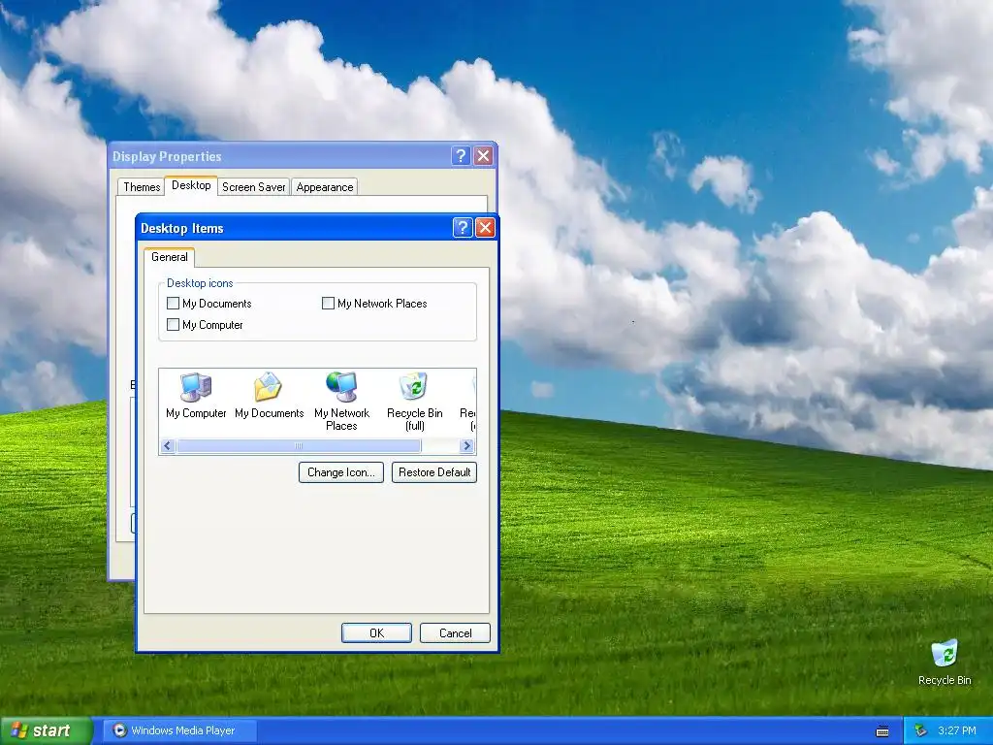Select the My Documents folder icon in the list
993x745 pixels.
click(270, 396)
